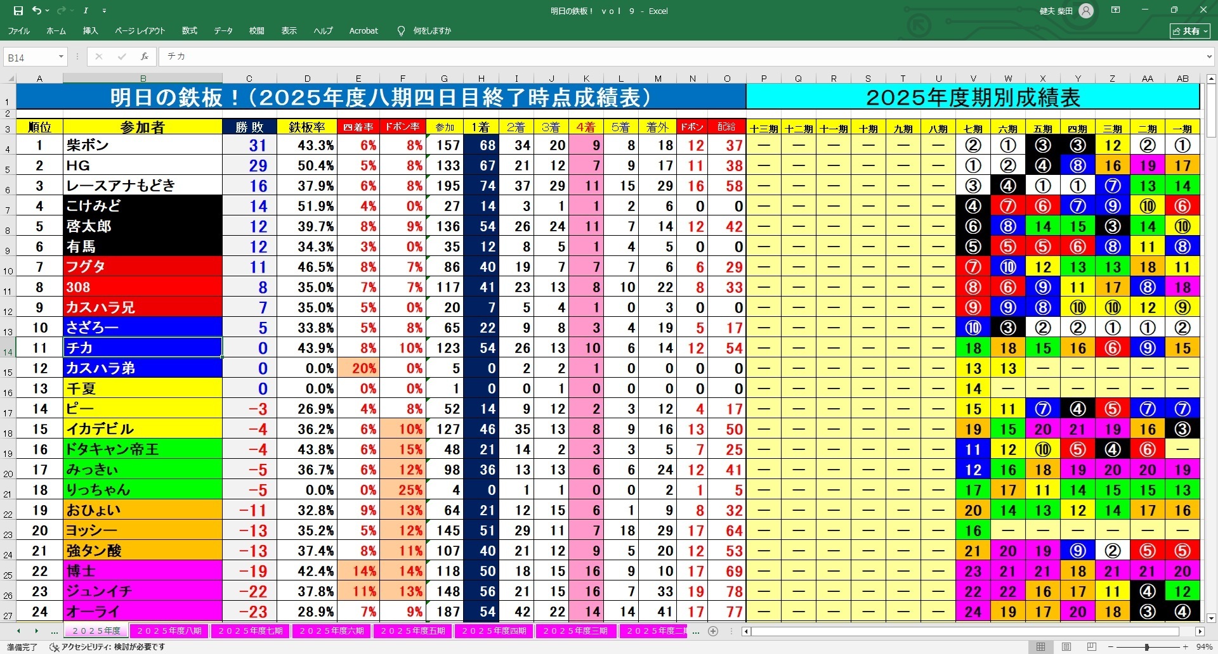Click the Undo arrow icon
The height and width of the screenshot is (654, 1218).
coord(36,11)
